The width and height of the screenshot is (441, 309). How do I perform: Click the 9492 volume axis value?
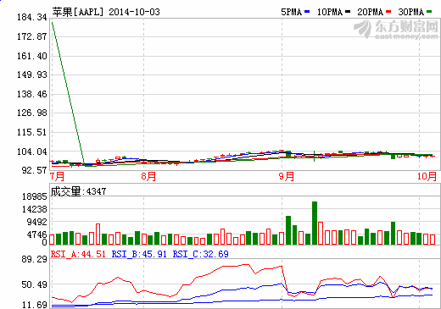coord(36,222)
